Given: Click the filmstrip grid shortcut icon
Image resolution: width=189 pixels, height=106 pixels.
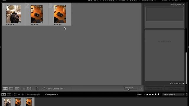Looking at the screenshot, I should click(x=15, y=95).
